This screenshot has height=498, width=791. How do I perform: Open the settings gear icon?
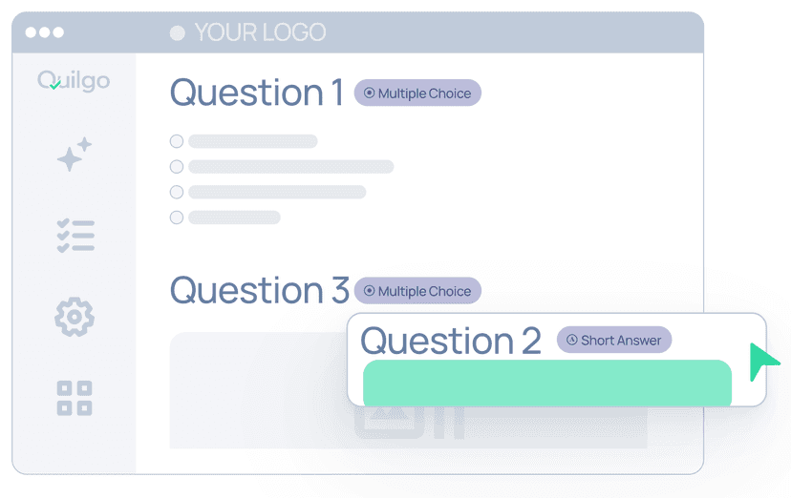(x=75, y=317)
